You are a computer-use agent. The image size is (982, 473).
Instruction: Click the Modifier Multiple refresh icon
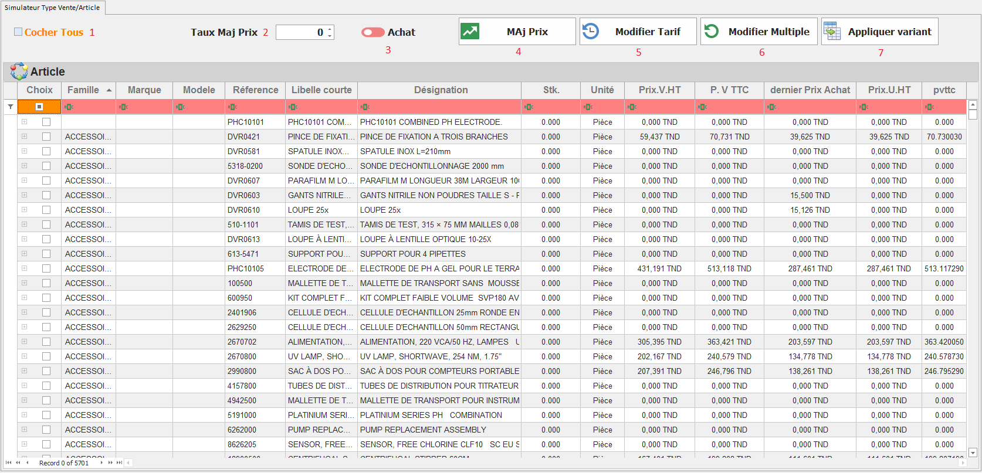click(x=712, y=31)
